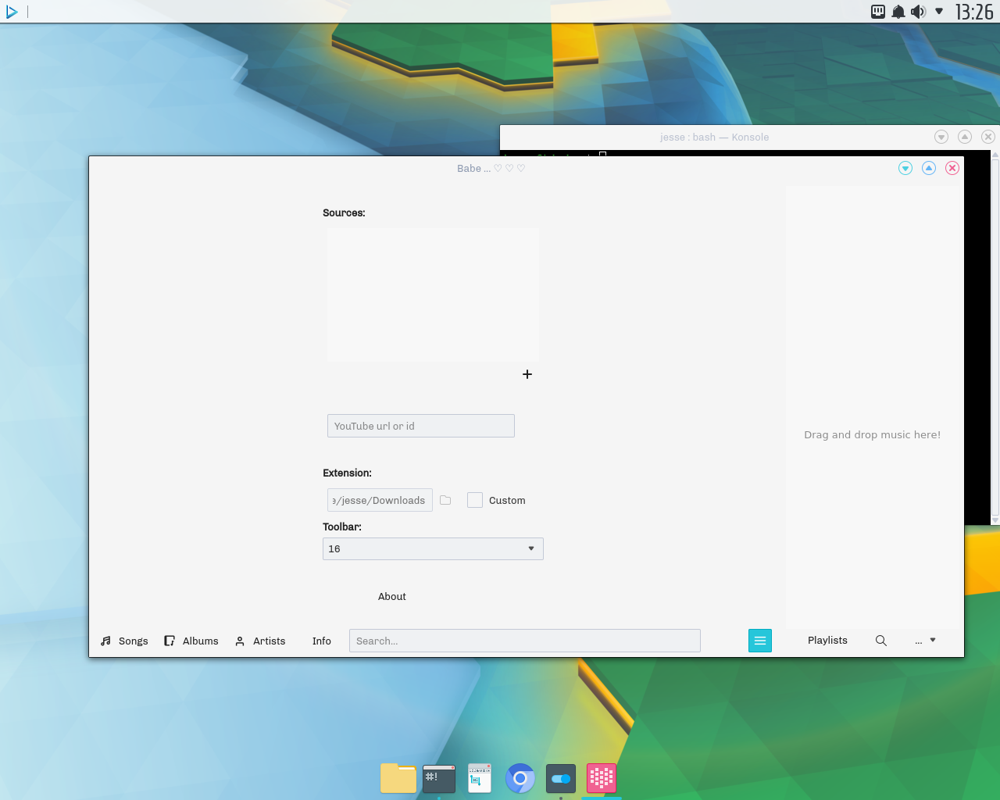This screenshot has width=1000, height=800.
Task: Launch Chromium from the dock
Action: (x=520, y=778)
